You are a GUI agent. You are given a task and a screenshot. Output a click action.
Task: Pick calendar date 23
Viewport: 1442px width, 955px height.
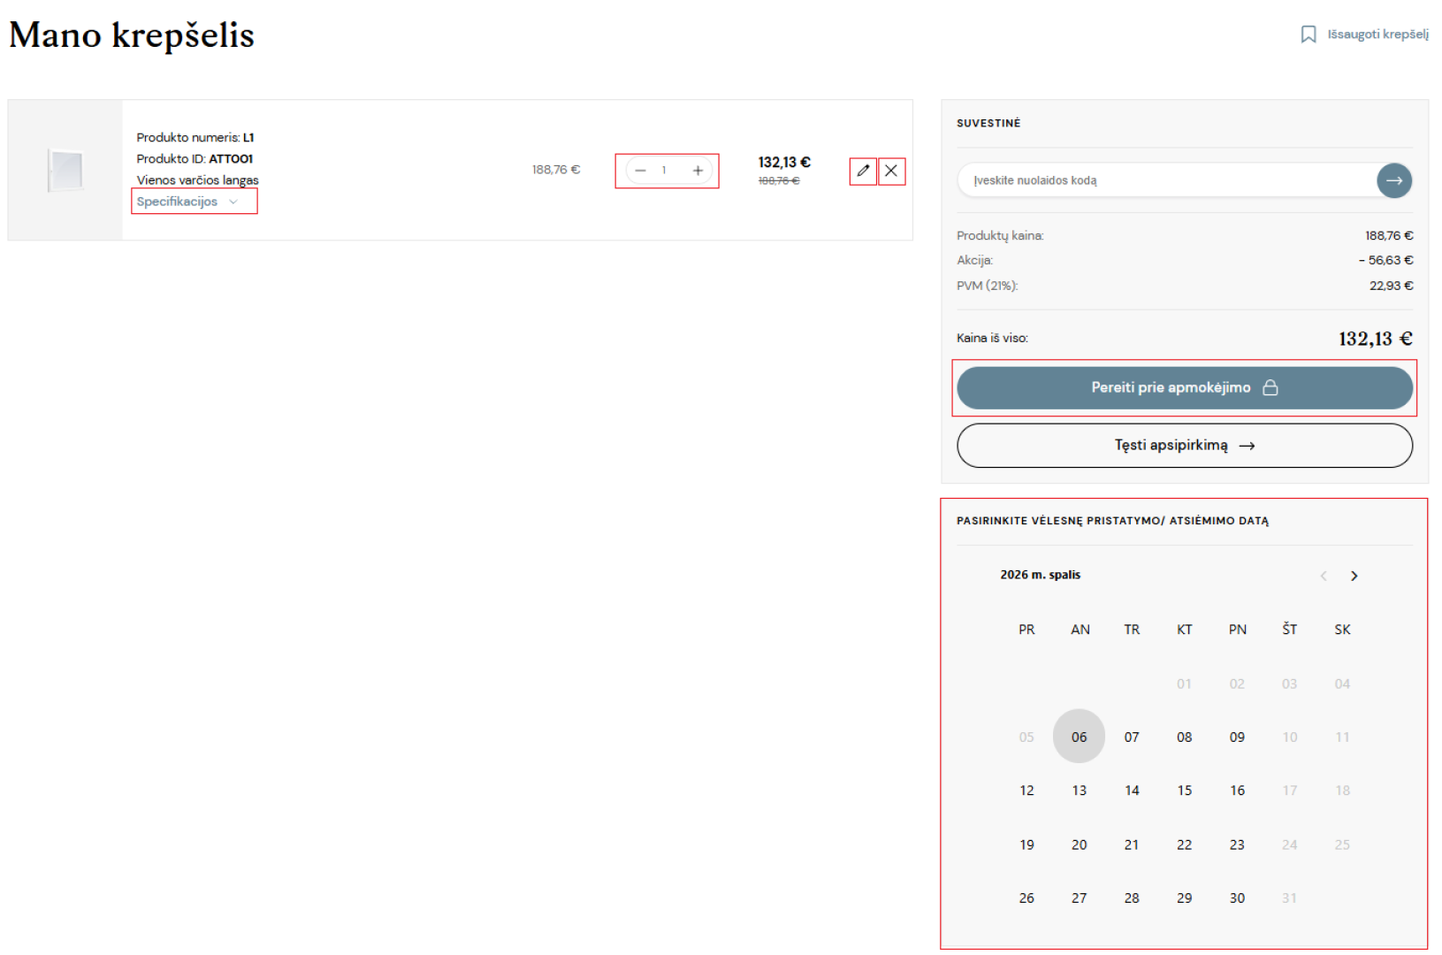1237,844
